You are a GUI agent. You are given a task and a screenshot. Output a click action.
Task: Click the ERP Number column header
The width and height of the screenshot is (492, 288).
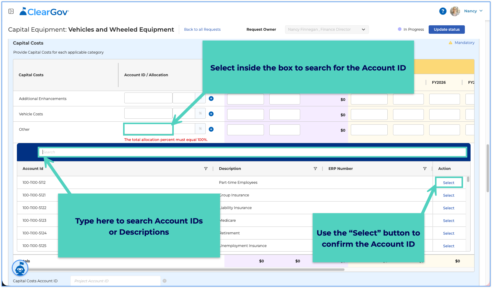click(341, 169)
